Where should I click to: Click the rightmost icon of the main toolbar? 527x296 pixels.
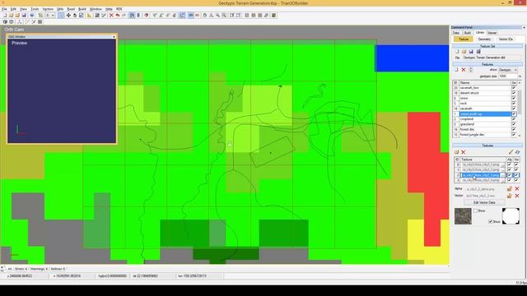coord(274,16)
